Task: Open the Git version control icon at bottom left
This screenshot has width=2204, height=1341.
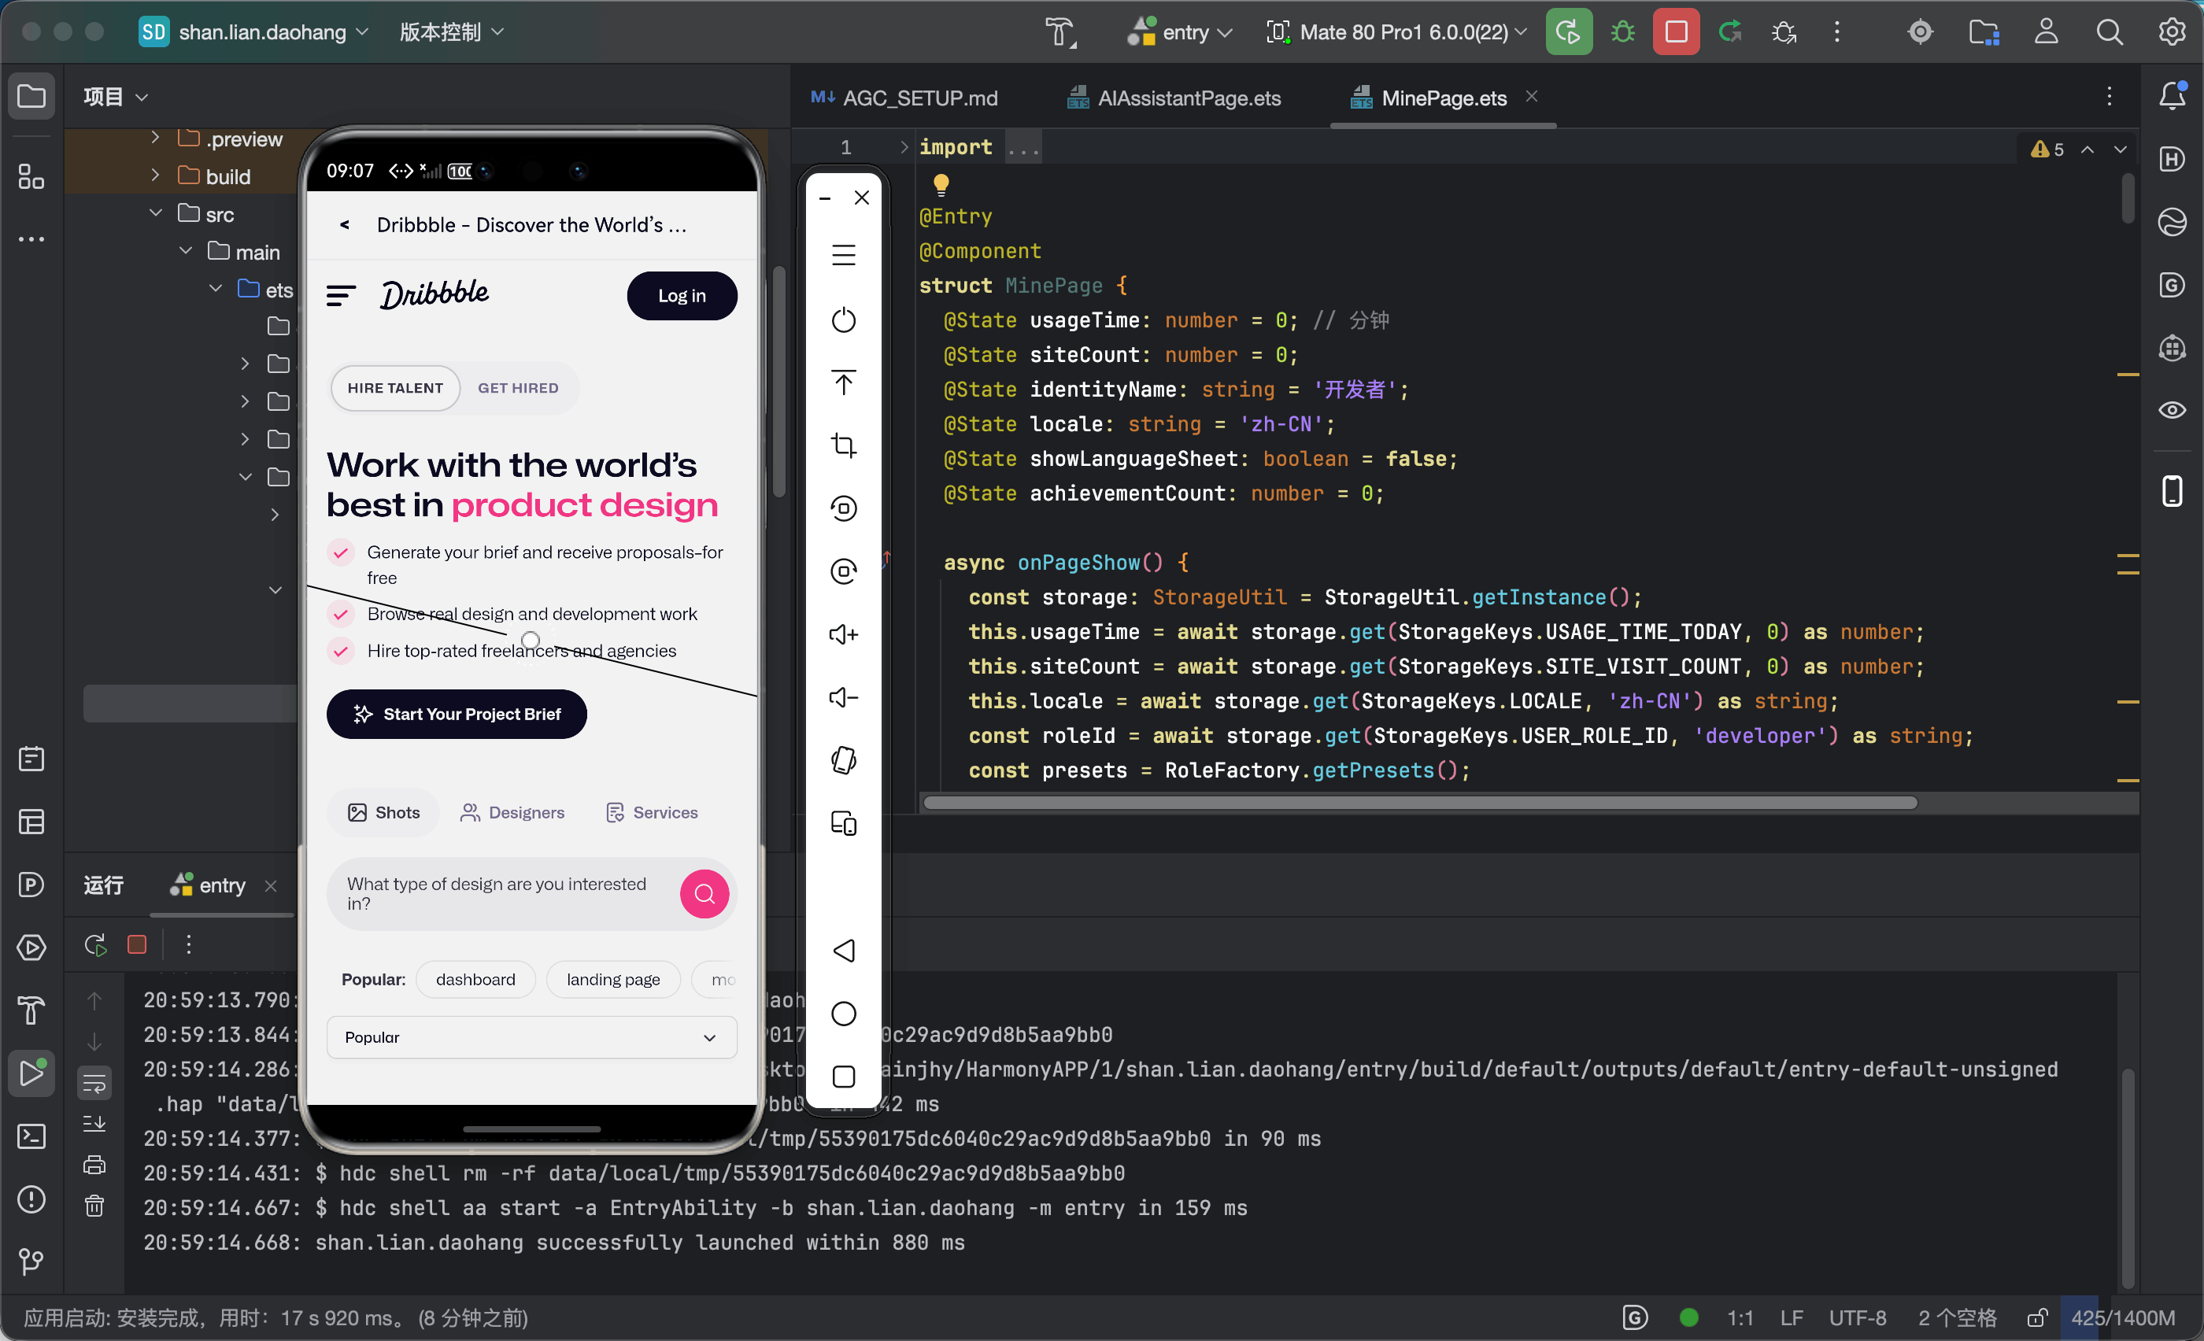Action: tap(31, 1262)
